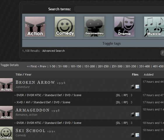
Task: Open Broken Arrow XviD / AVI torrent entry
Action: (43, 102)
